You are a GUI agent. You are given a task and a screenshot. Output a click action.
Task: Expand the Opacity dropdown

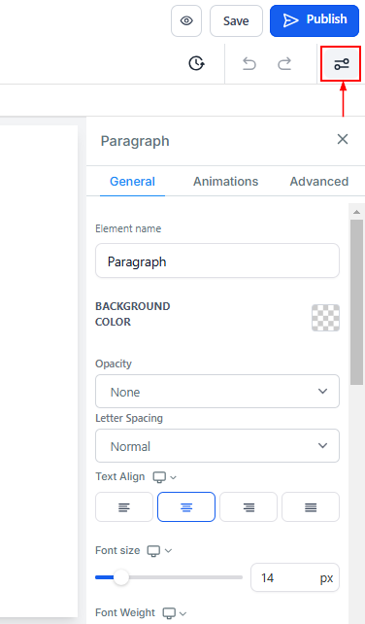click(x=217, y=391)
